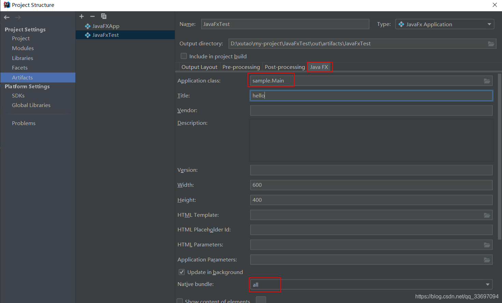Image resolution: width=502 pixels, height=303 pixels.
Task: Switch to Output Layout tab
Action: click(199, 67)
